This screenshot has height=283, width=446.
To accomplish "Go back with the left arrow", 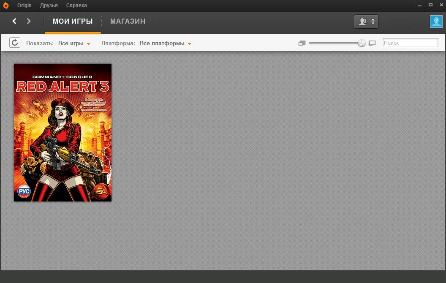I will tap(14, 21).
